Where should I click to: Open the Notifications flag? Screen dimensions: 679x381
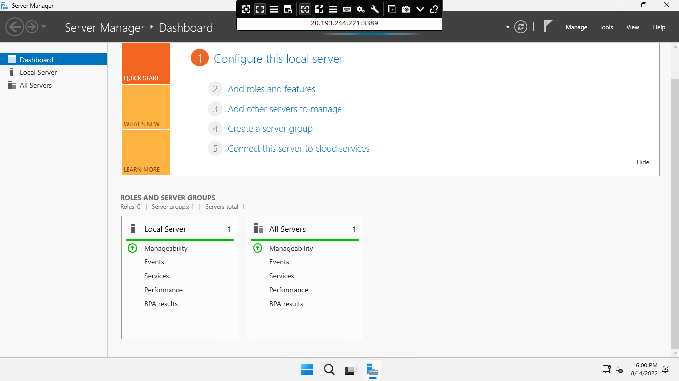click(548, 26)
